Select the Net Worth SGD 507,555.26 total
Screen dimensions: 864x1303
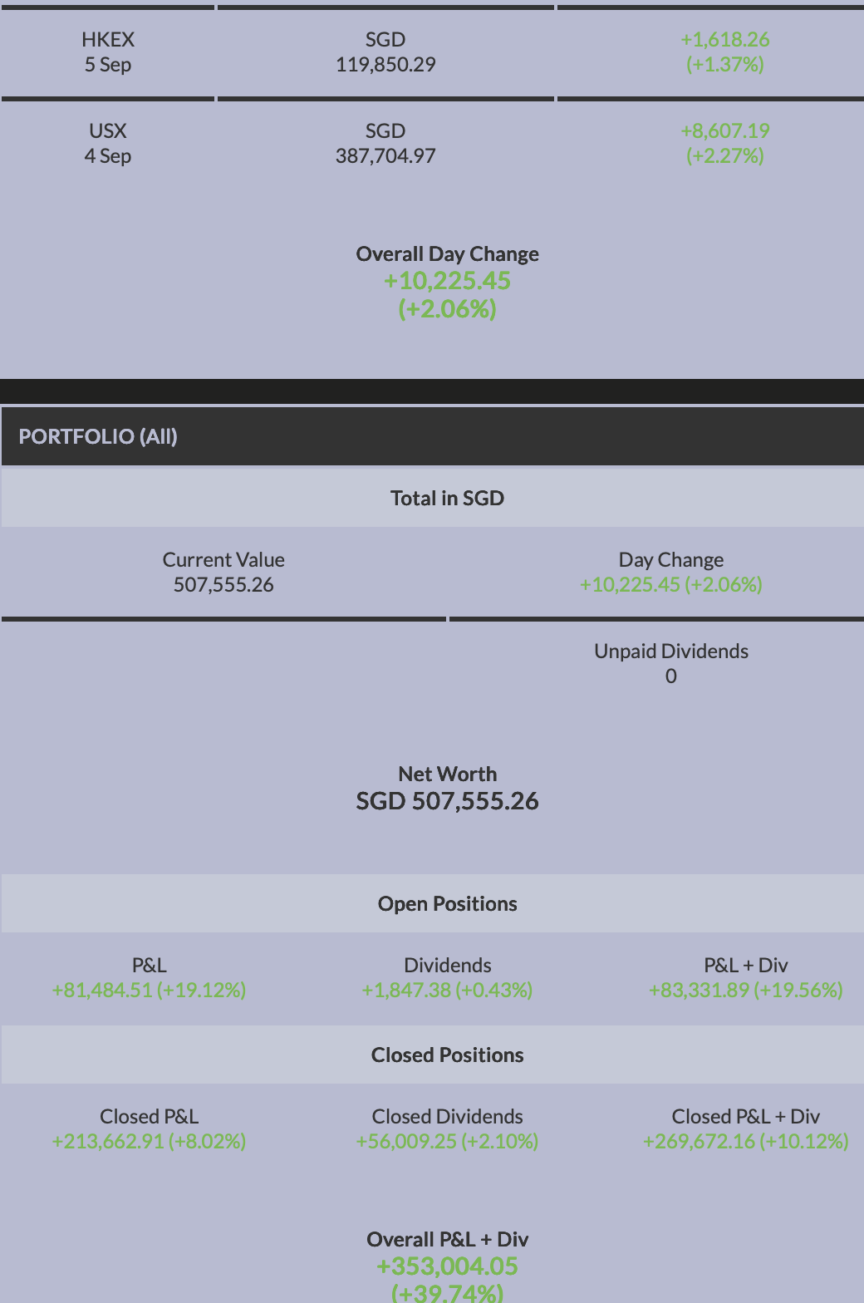447,801
